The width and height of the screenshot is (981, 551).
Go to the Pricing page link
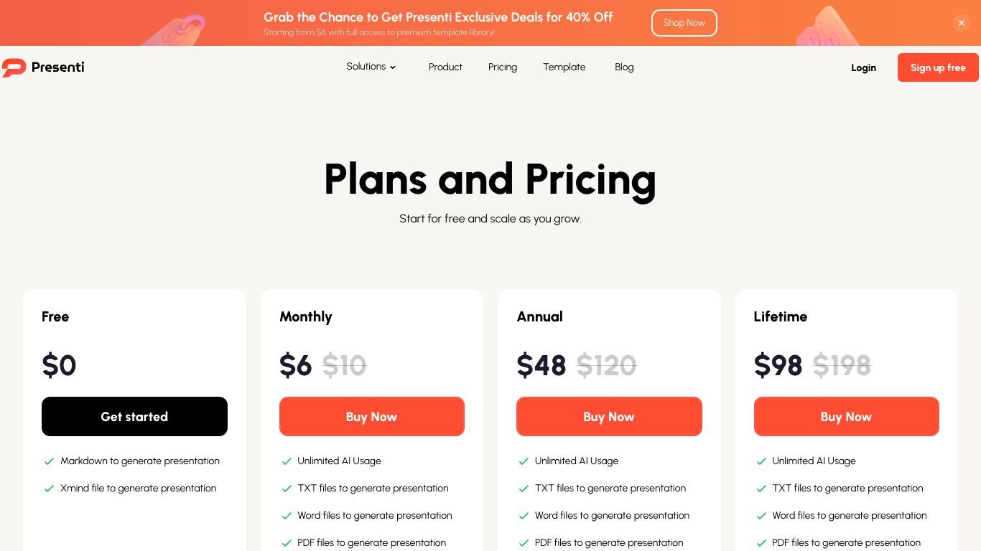click(503, 67)
